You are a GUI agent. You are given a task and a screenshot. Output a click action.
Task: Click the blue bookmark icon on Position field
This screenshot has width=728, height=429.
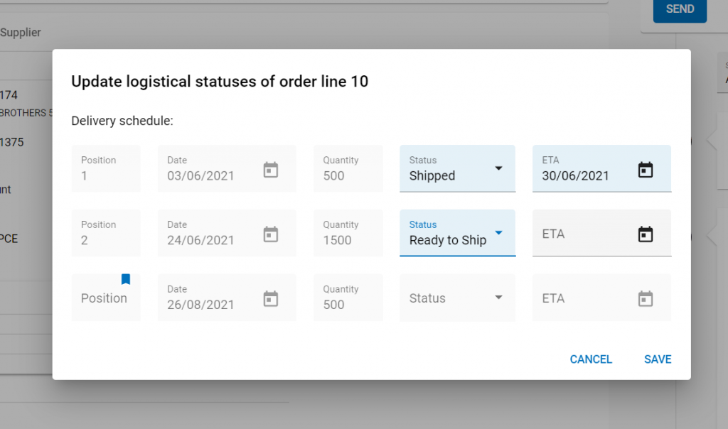point(125,278)
